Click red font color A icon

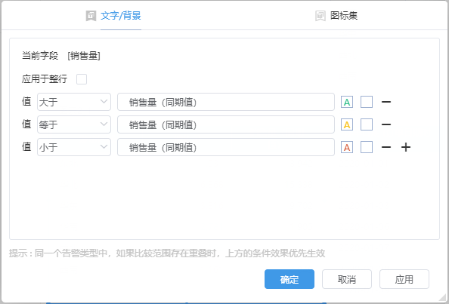[x=347, y=147]
